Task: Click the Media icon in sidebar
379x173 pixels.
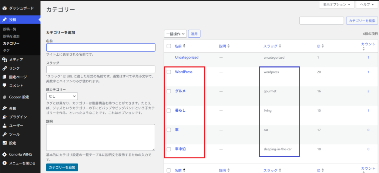Action: coord(4,60)
